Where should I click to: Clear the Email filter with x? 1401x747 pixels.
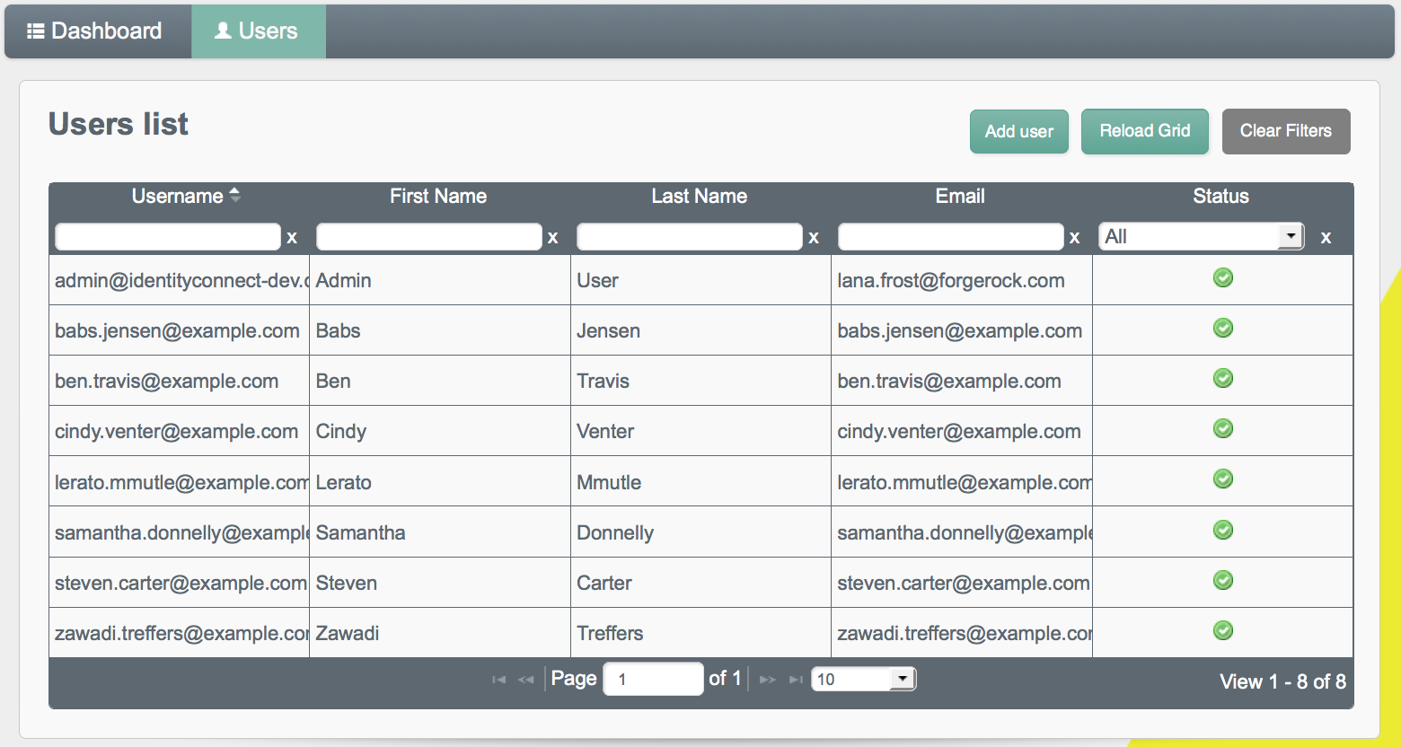coord(1074,238)
